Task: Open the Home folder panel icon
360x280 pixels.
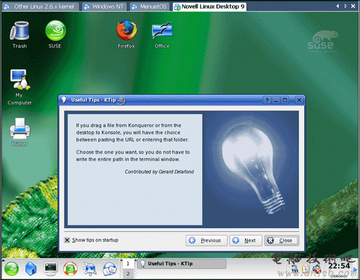Action: click(31, 269)
